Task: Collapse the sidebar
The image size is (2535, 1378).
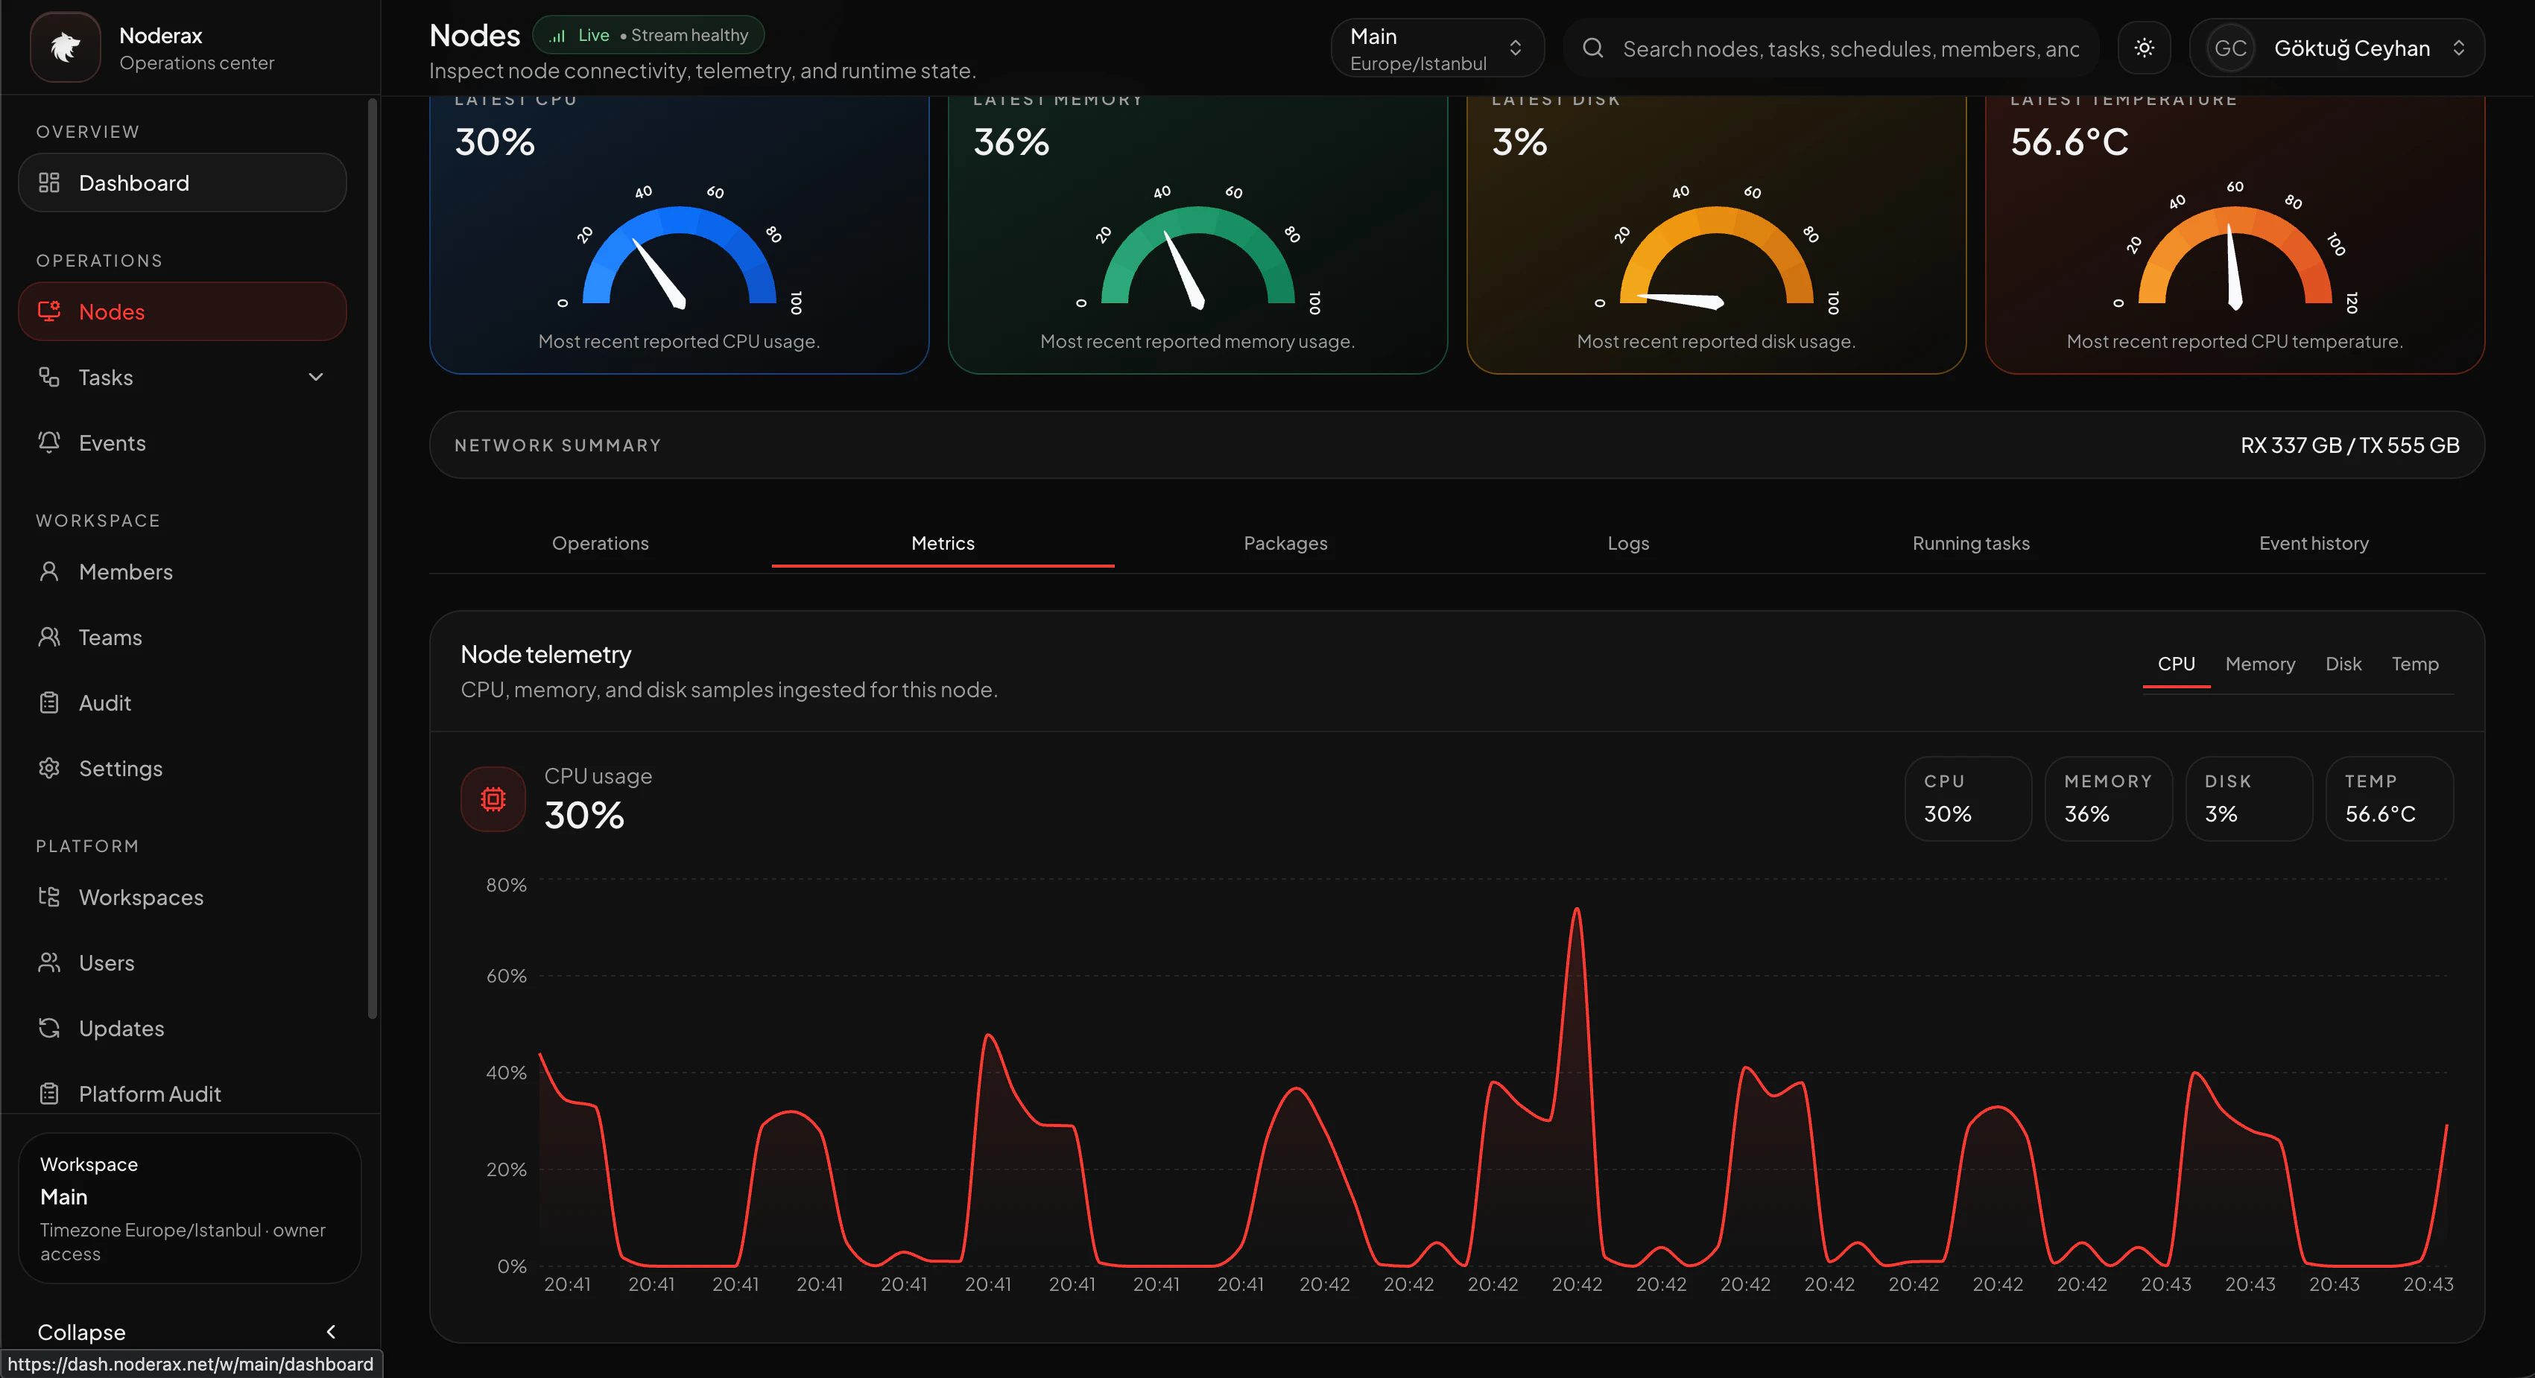Action: 331,1332
